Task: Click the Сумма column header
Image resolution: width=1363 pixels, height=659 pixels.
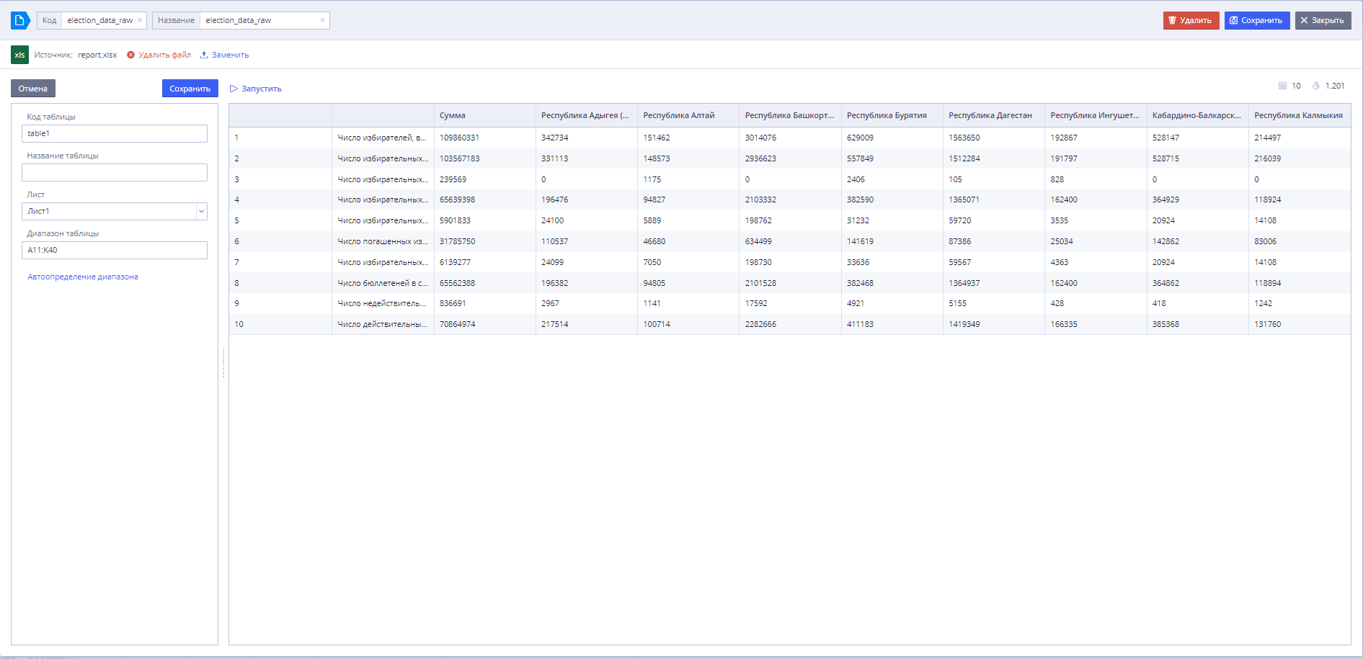Action: pyautogui.click(x=484, y=115)
